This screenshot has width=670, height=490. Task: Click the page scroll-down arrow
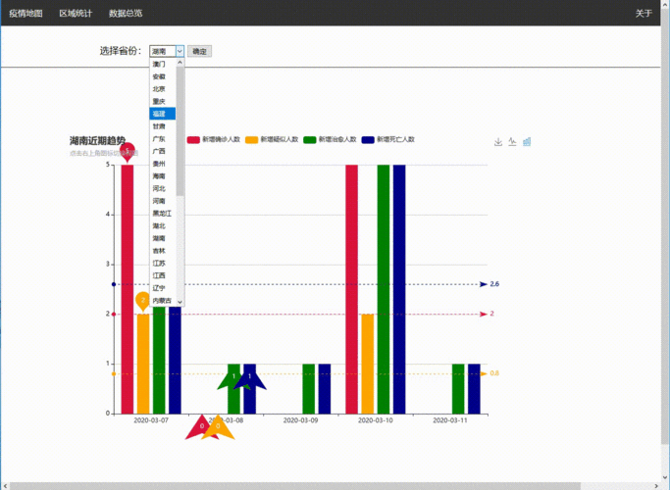(666, 478)
